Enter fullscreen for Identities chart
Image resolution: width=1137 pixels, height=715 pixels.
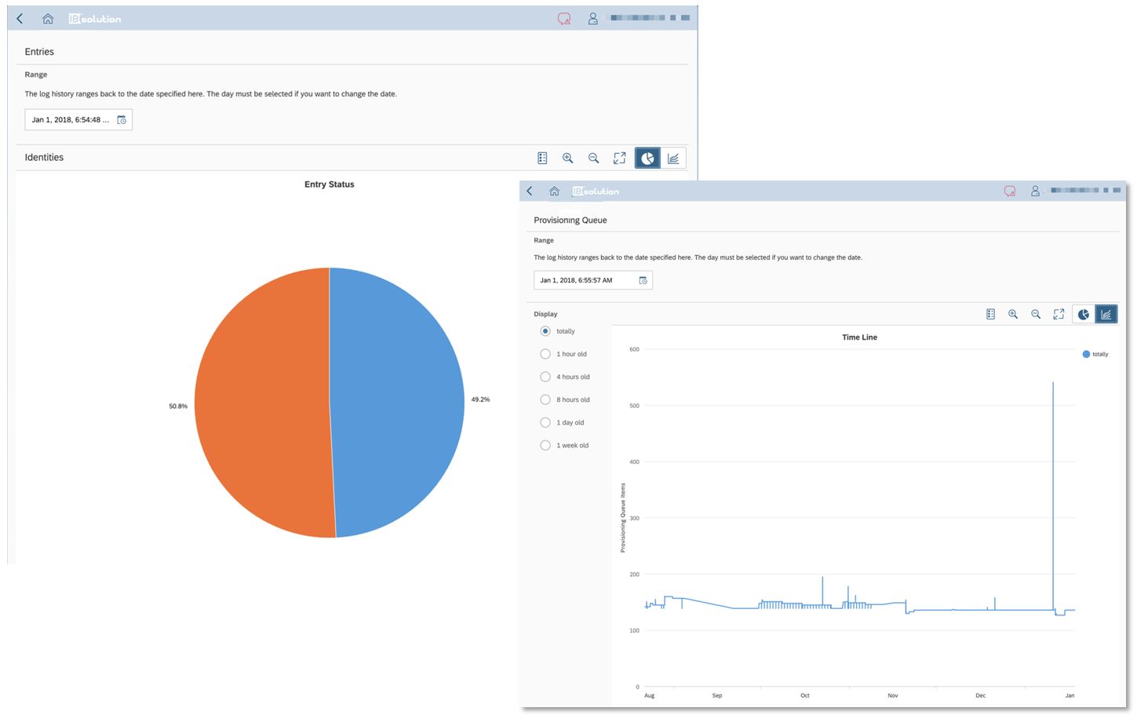(x=620, y=159)
